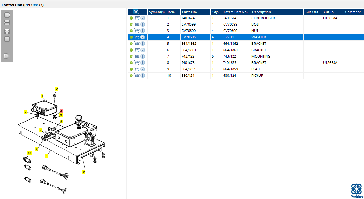364x199 pixels.
Task: Select callout 2 bolt label on diagram
Action: (57, 89)
